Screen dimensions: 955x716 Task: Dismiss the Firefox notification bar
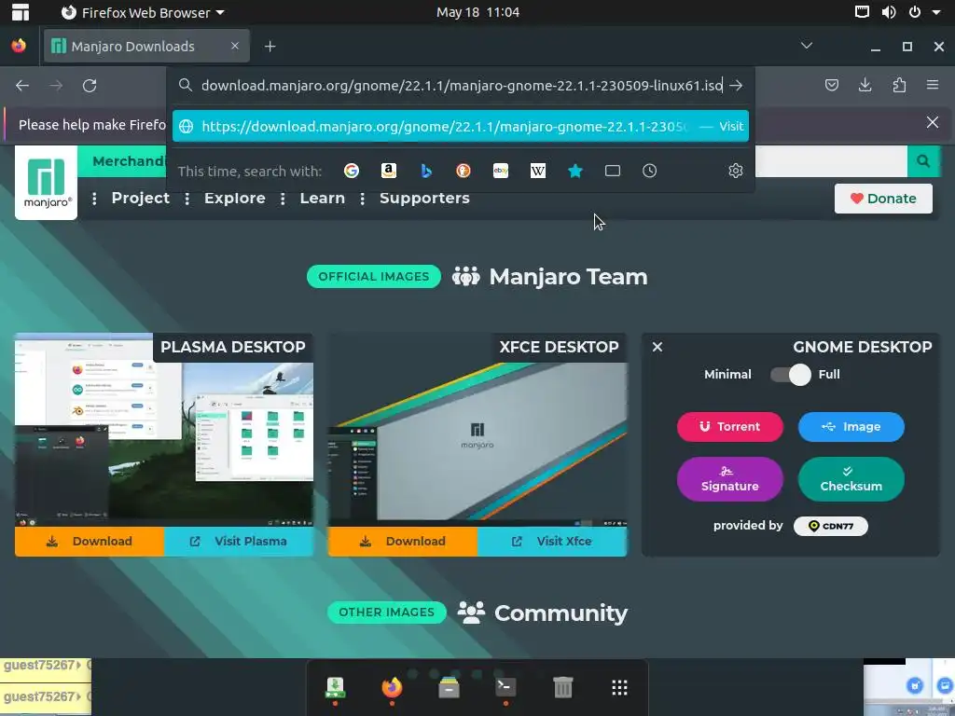pyautogui.click(x=933, y=122)
